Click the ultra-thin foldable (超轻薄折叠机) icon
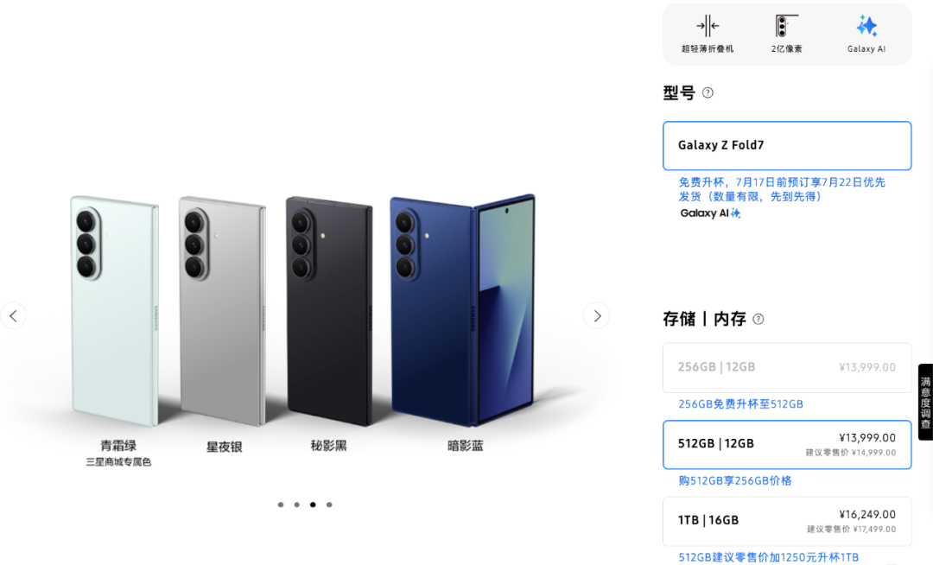933x565 pixels. (x=708, y=26)
